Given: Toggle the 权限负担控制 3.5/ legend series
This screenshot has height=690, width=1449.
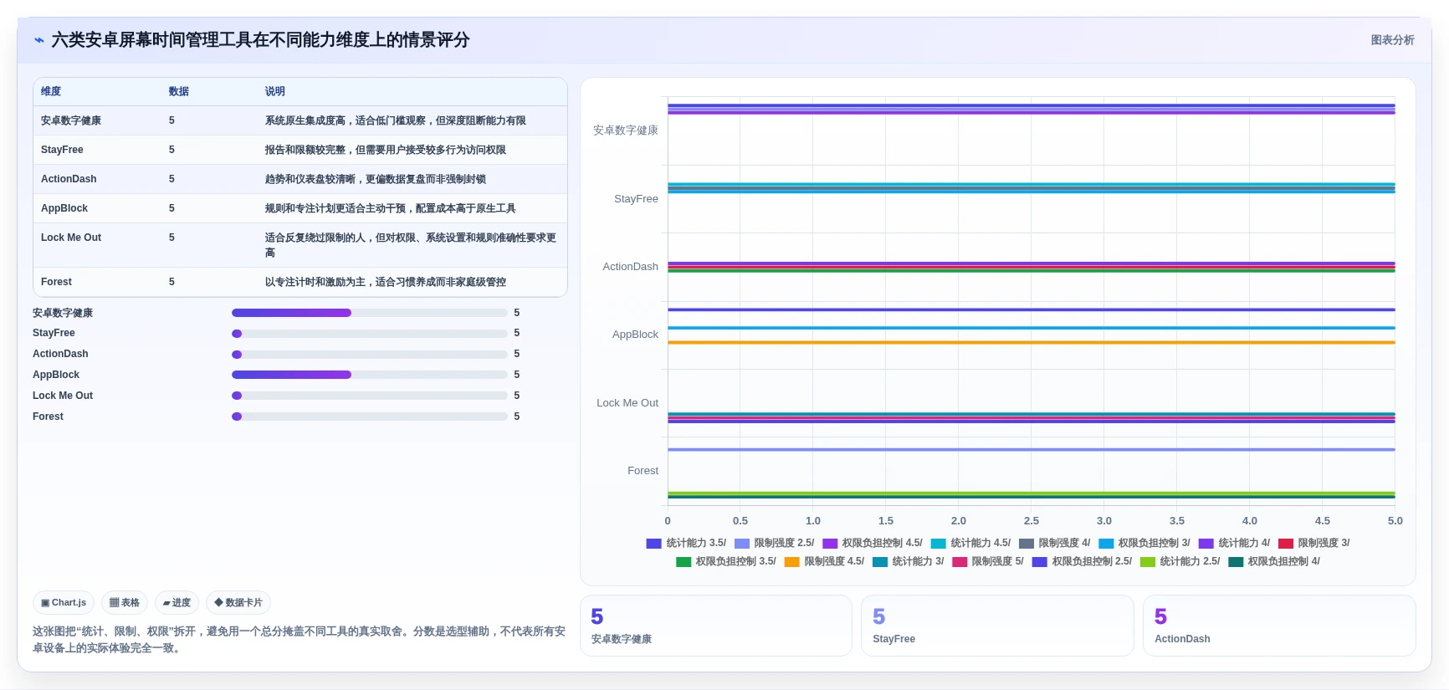Looking at the screenshot, I should [725, 561].
